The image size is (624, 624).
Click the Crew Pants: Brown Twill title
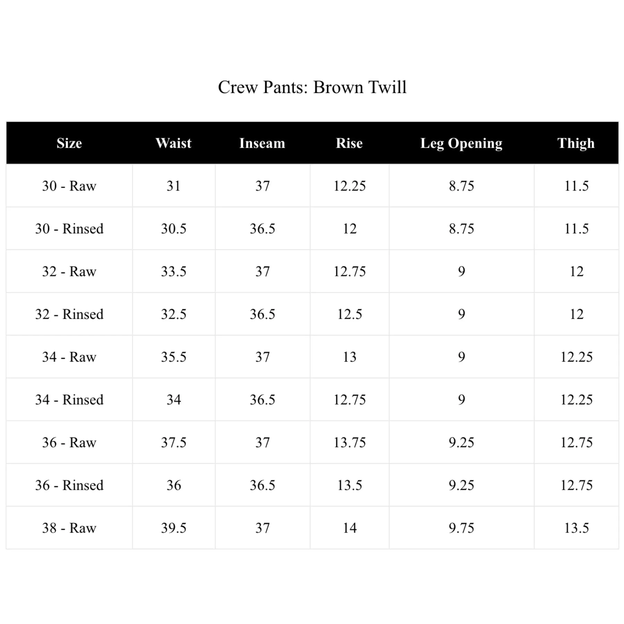point(312,87)
